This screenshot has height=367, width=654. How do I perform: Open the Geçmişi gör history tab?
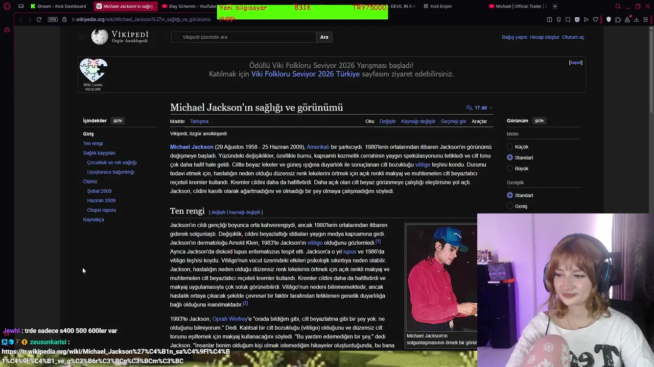(454, 121)
